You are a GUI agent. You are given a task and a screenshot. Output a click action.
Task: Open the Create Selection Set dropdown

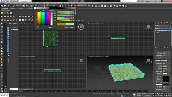82,5
